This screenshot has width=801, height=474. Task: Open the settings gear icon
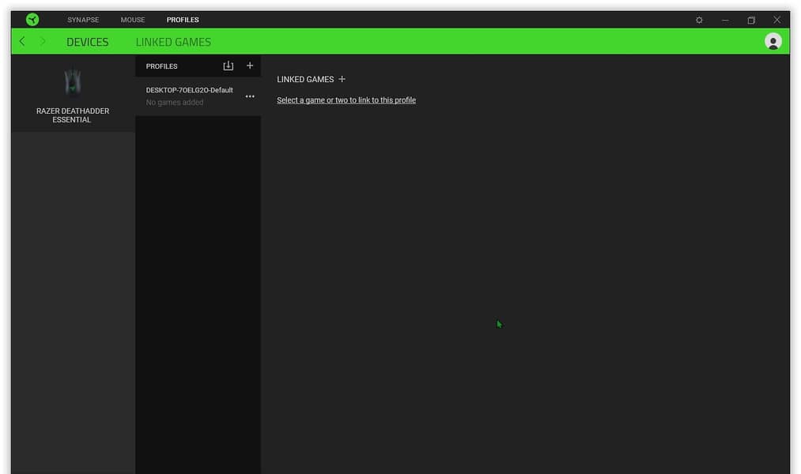(x=699, y=20)
